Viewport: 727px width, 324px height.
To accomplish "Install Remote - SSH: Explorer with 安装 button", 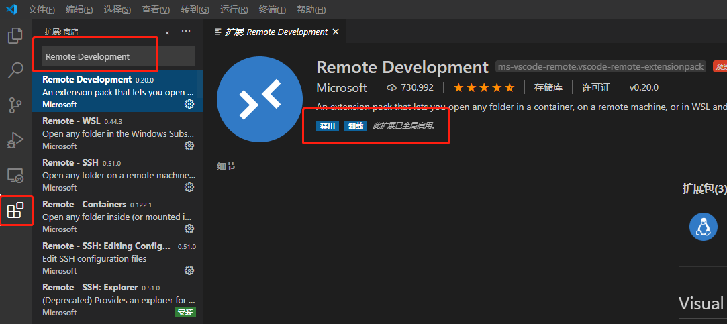I will [185, 312].
